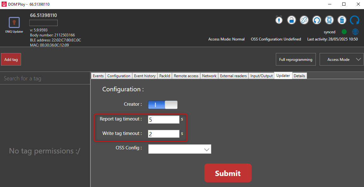The height and width of the screenshot is (187, 364).
Task: Click the Full reprogramming button
Action: [x=296, y=60]
